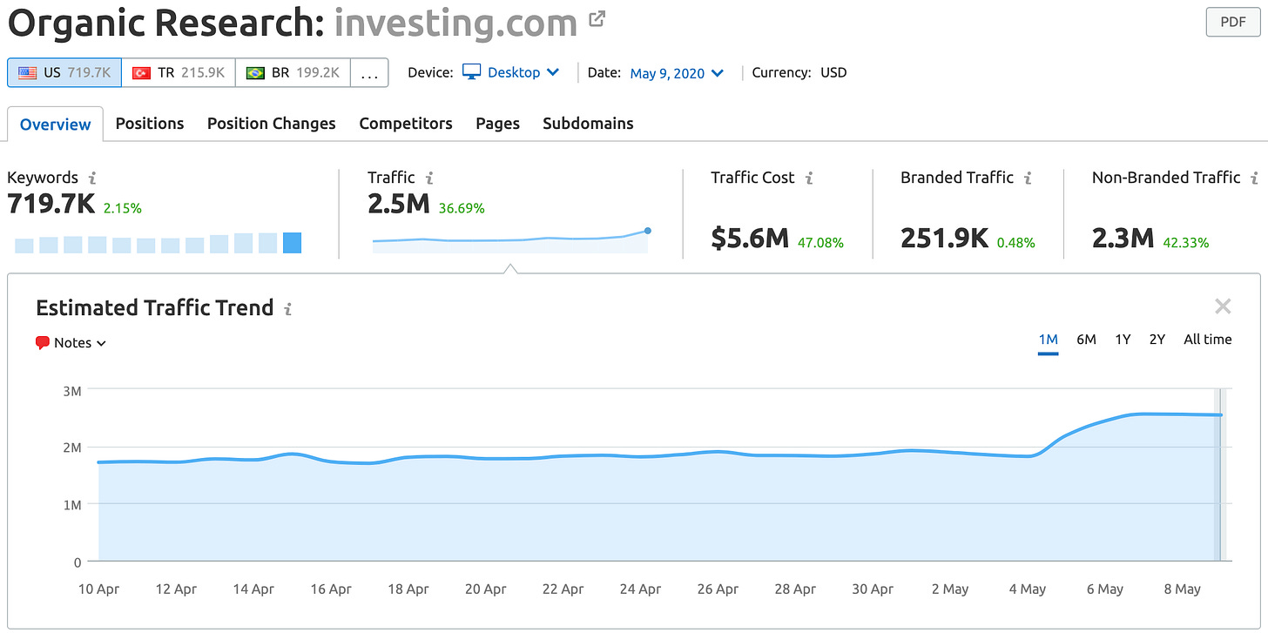The image size is (1268, 633).
Task: Go to the Subdomains tab
Action: pos(588,124)
